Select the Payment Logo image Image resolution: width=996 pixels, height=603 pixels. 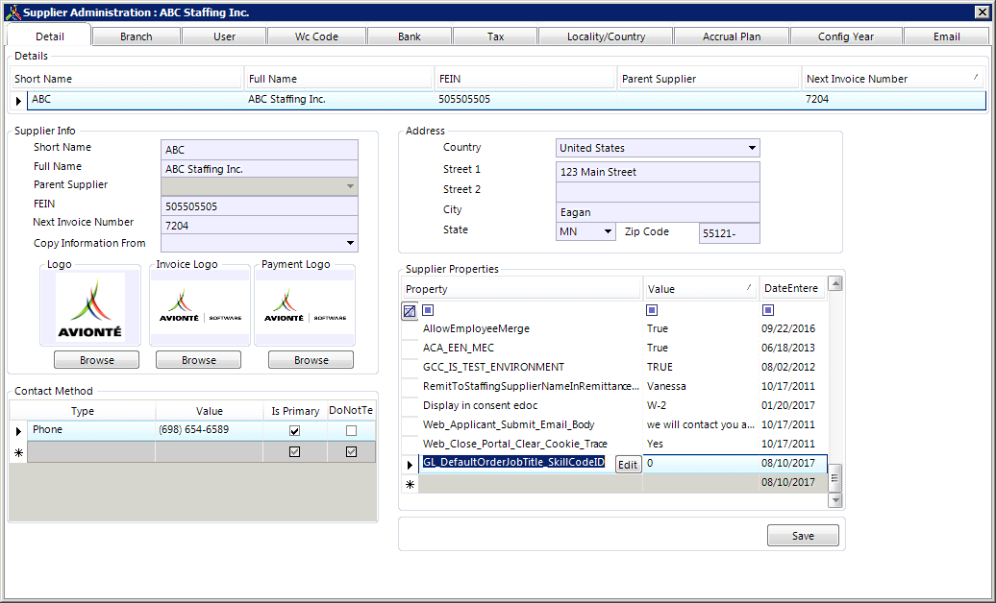(305, 307)
